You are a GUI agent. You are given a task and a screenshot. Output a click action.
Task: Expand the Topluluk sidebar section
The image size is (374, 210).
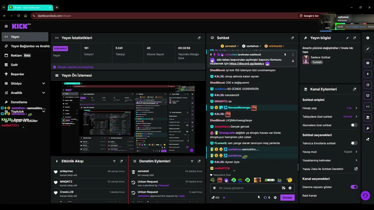click(x=44, y=111)
